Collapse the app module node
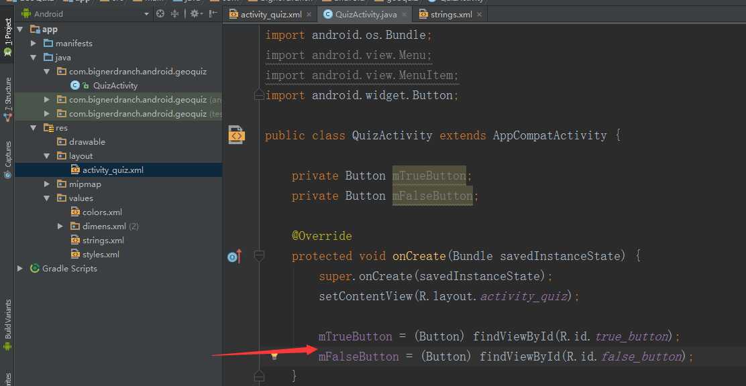Image resolution: width=746 pixels, height=386 pixels. coord(20,29)
